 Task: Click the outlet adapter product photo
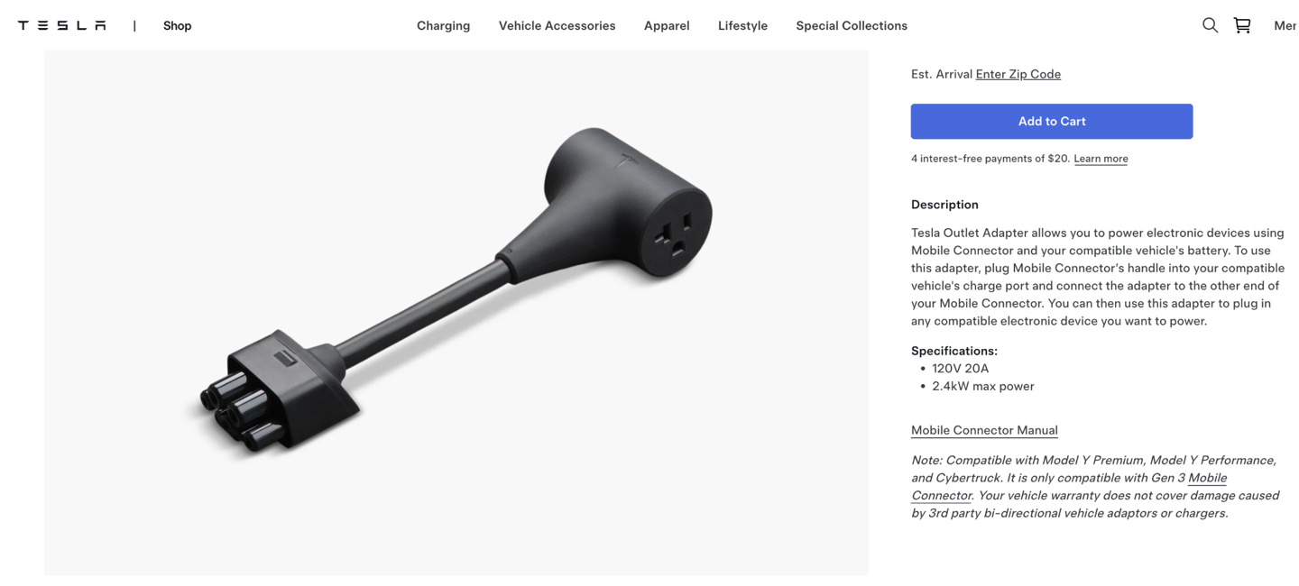pos(456,312)
